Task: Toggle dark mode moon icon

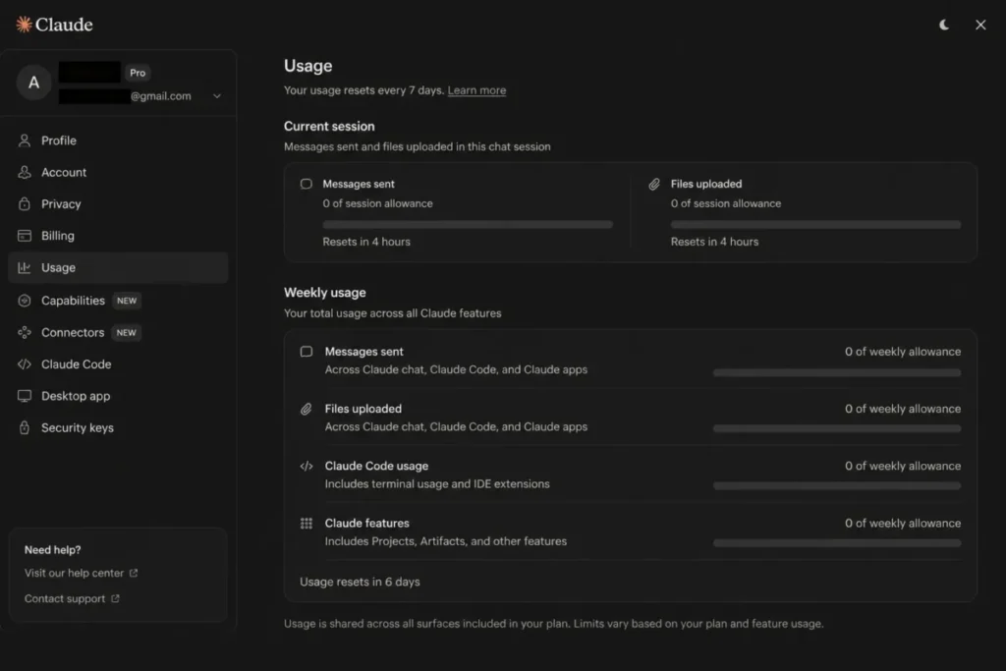Action: pyautogui.click(x=944, y=25)
